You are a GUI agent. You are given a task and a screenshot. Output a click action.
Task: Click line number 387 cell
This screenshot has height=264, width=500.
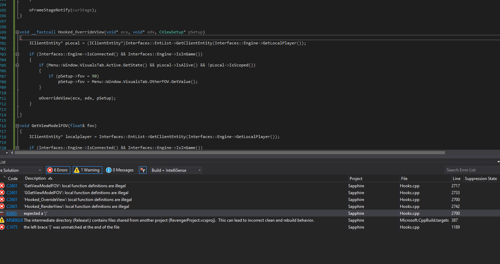coord(455,220)
